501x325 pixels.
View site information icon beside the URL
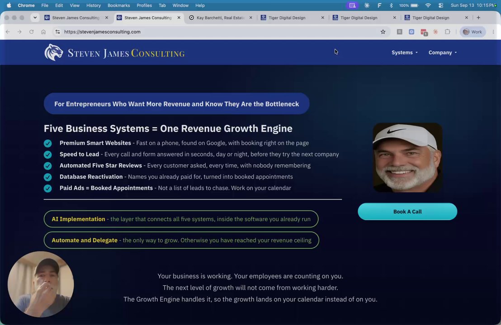point(57,32)
